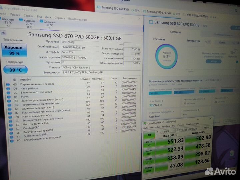Click the 548 MB/s sequential read result bar

[160, 93]
